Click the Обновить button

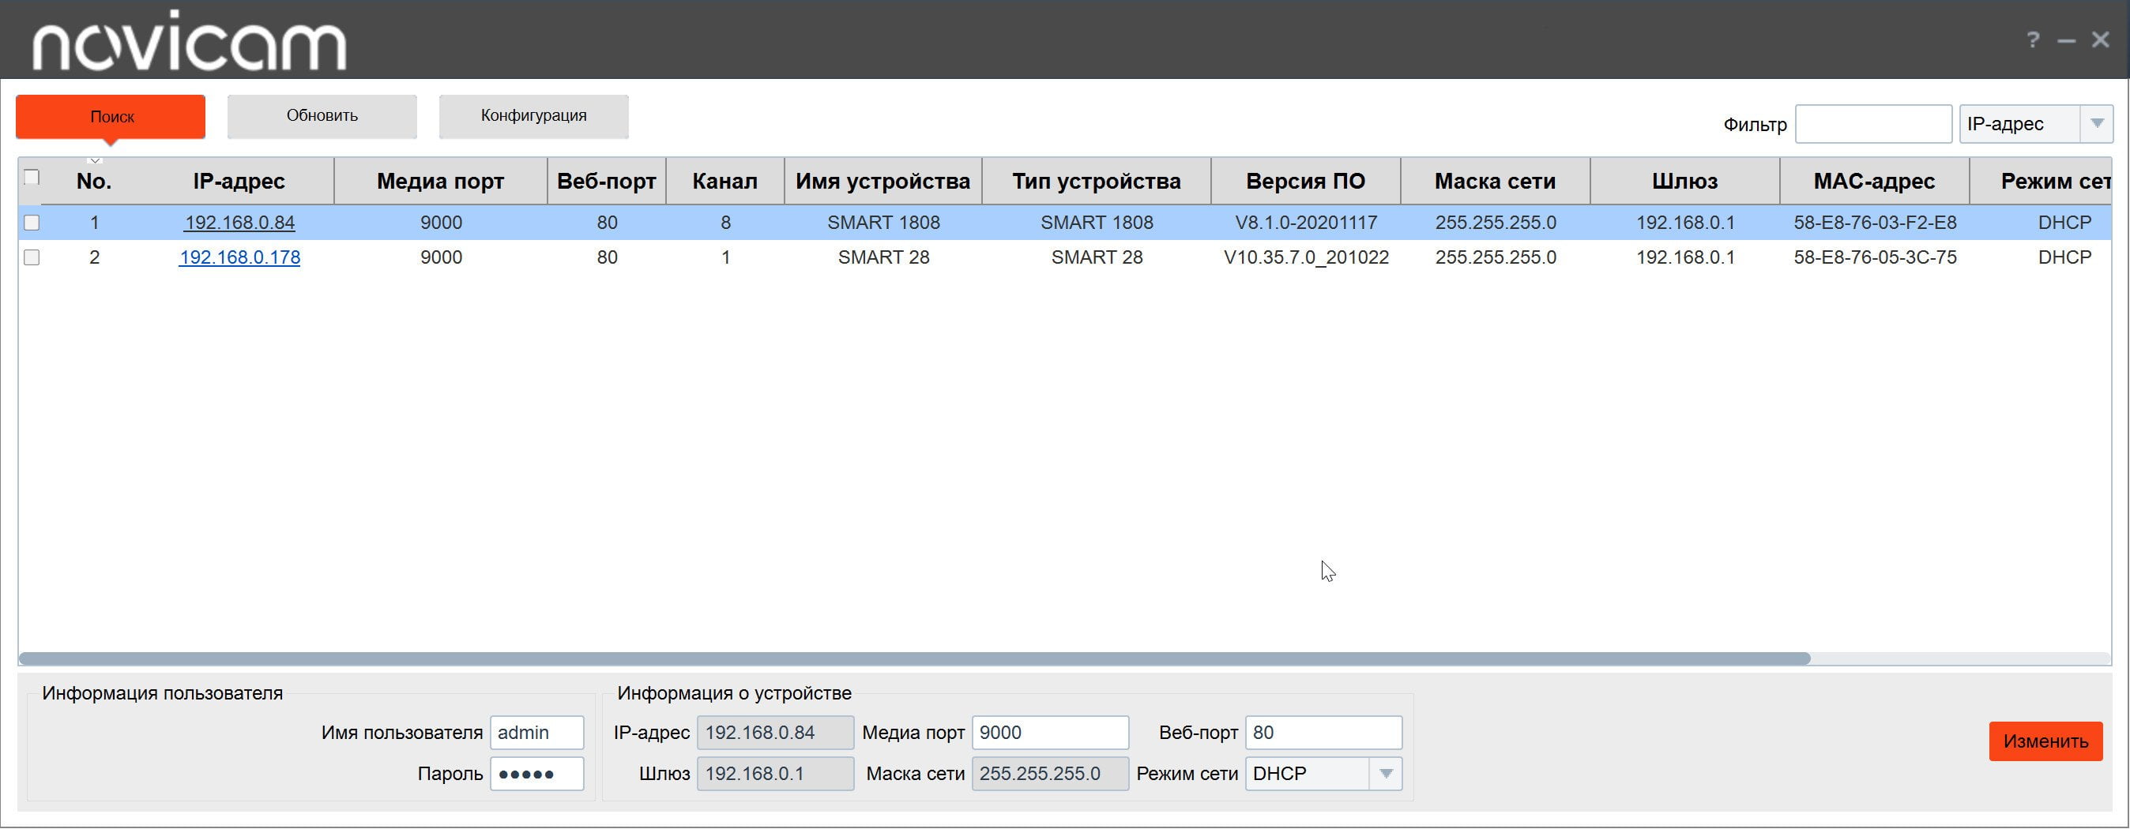pos(322,116)
